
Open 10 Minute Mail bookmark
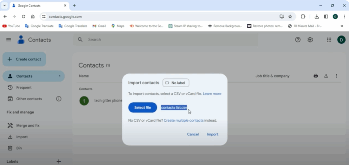coord(305,26)
